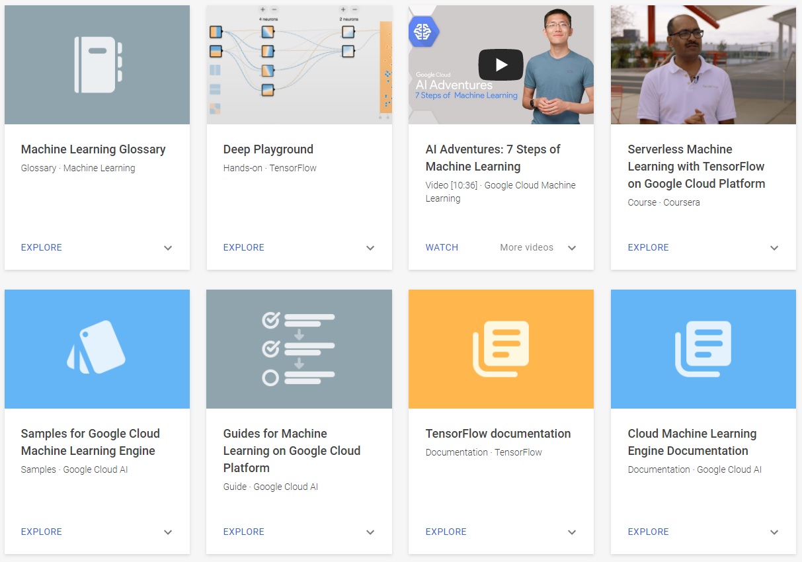Open More videos for AI Adventures

(526, 247)
